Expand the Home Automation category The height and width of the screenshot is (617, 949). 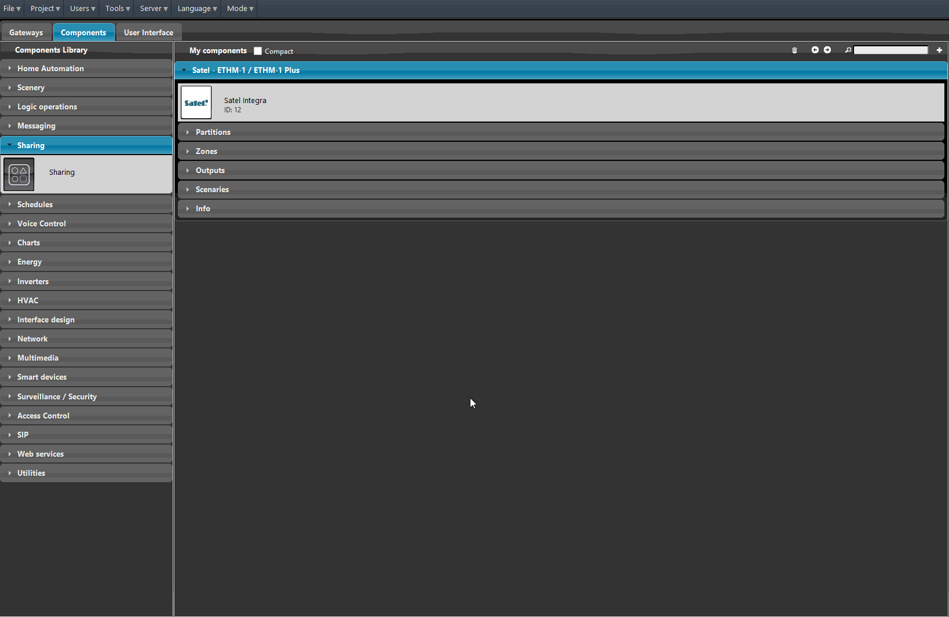tap(86, 68)
